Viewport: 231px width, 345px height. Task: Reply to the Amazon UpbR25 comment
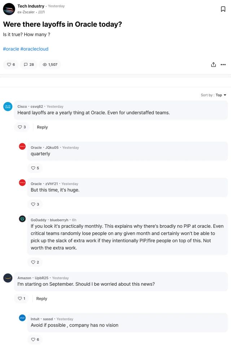click(42, 298)
